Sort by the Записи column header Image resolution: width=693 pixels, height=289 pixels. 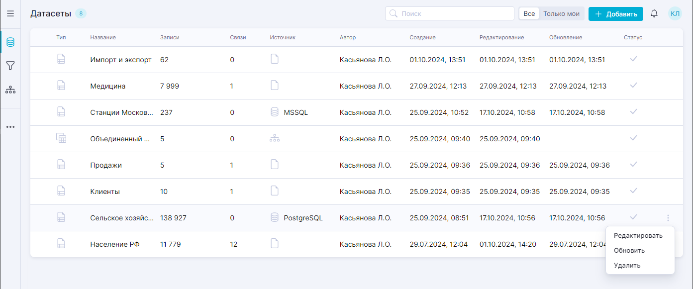pyautogui.click(x=170, y=38)
